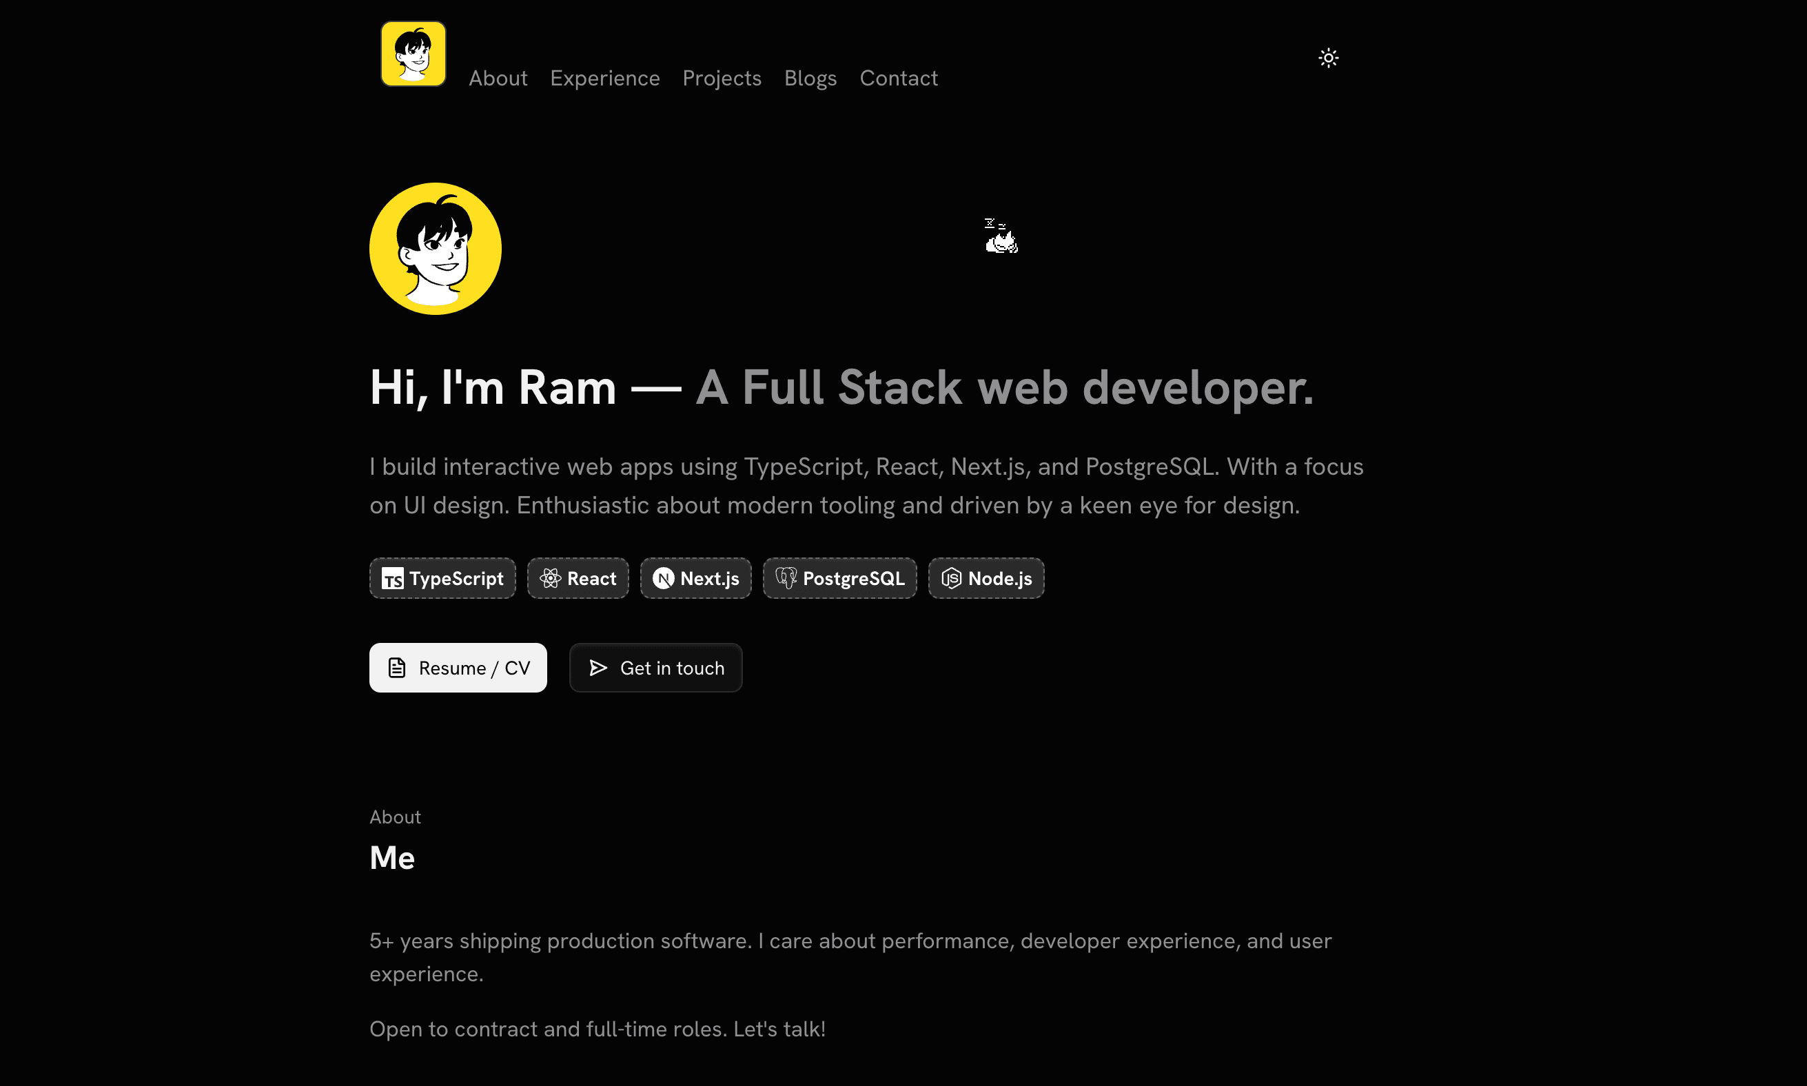Click the PostgreSQL skill badge
The height and width of the screenshot is (1086, 1807).
[x=839, y=578]
